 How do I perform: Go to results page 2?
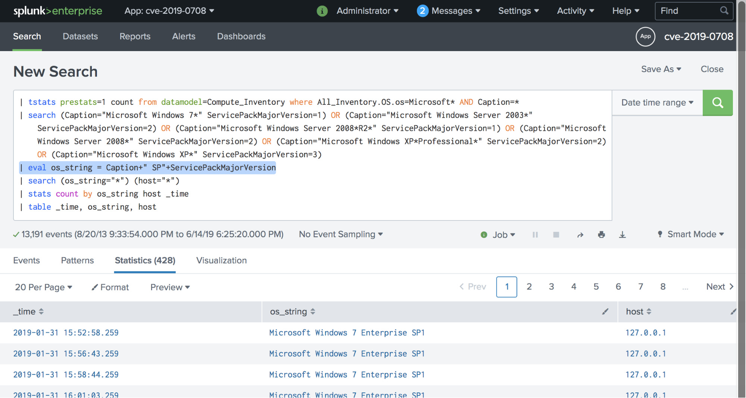529,286
